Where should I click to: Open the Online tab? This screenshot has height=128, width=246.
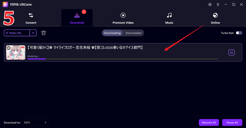215,18
